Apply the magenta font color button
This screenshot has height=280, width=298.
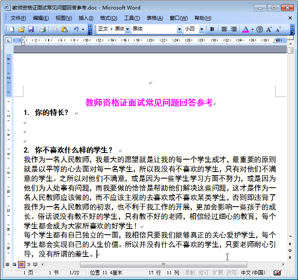[246, 29]
